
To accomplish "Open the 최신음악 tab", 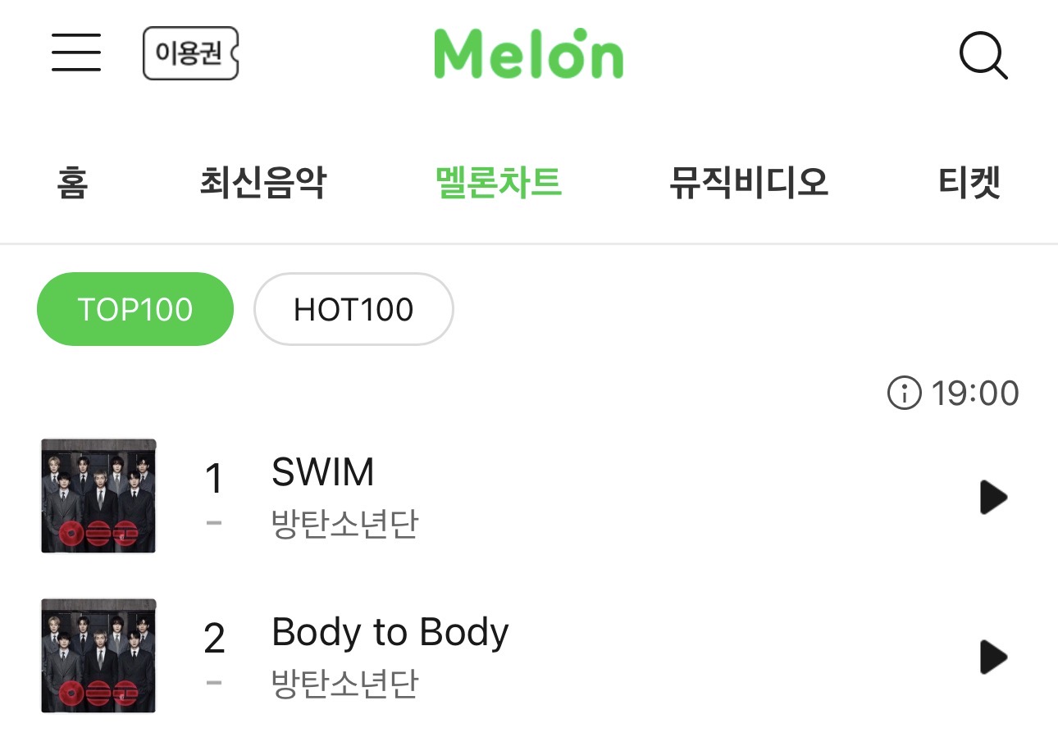I will pos(262,182).
